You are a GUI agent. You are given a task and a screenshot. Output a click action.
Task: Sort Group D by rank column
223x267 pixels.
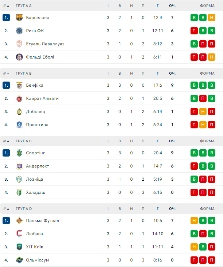click(x=6, y=209)
